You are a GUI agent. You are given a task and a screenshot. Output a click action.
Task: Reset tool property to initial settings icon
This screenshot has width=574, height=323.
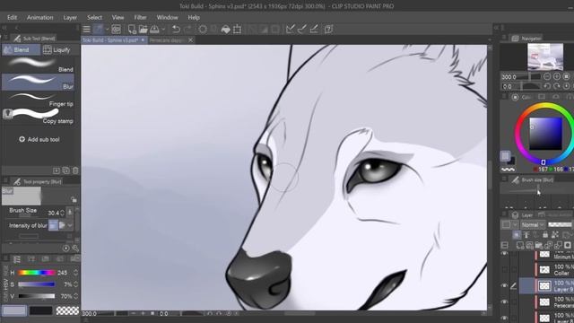click(65, 249)
